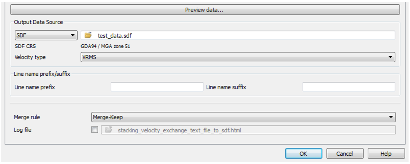Click the stacking_velocity log file path field
Screen dimensions: 410x164
pos(253,130)
